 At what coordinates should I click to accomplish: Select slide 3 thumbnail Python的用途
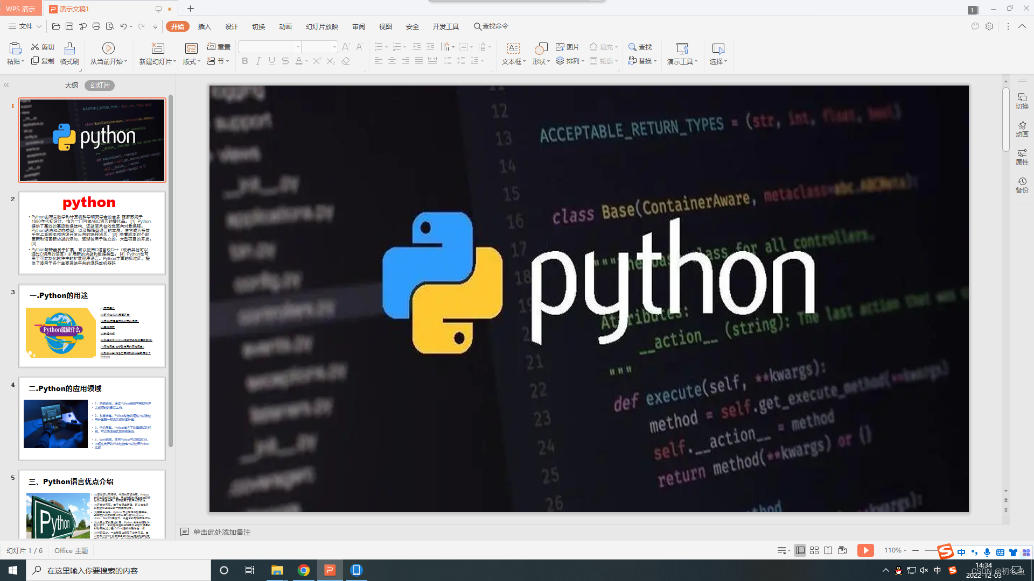pyautogui.click(x=92, y=326)
